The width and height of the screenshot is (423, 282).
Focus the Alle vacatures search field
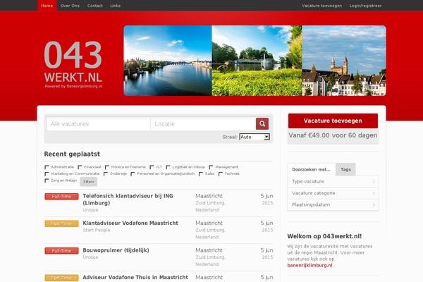click(98, 124)
